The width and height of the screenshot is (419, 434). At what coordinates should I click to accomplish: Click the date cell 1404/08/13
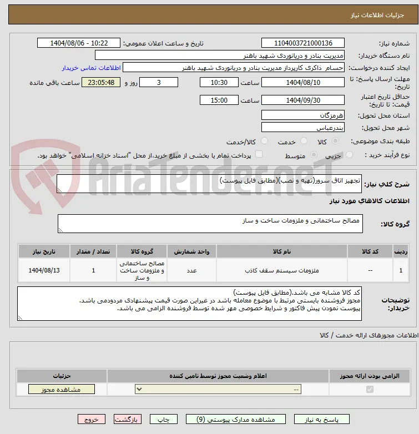44,270
